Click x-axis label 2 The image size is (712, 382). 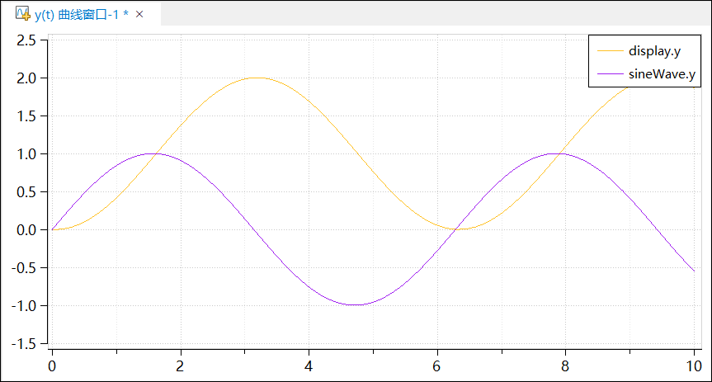point(181,366)
